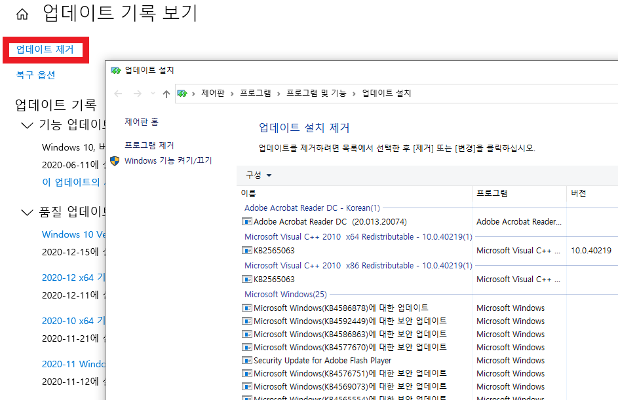Select 프로그램 및 기능 in the breadcrumb
The image size is (618, 400).
click(316, 93)
